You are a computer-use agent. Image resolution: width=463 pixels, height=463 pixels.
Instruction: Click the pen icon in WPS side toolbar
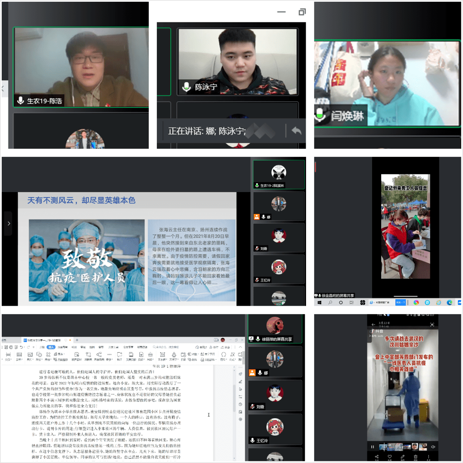[241, 382]
